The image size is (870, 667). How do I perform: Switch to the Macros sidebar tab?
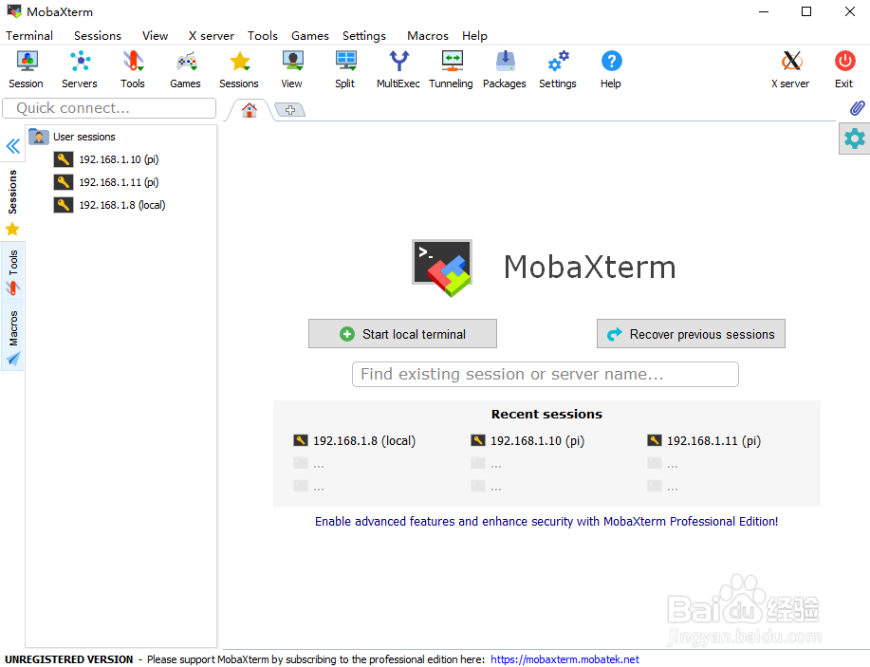12,336
